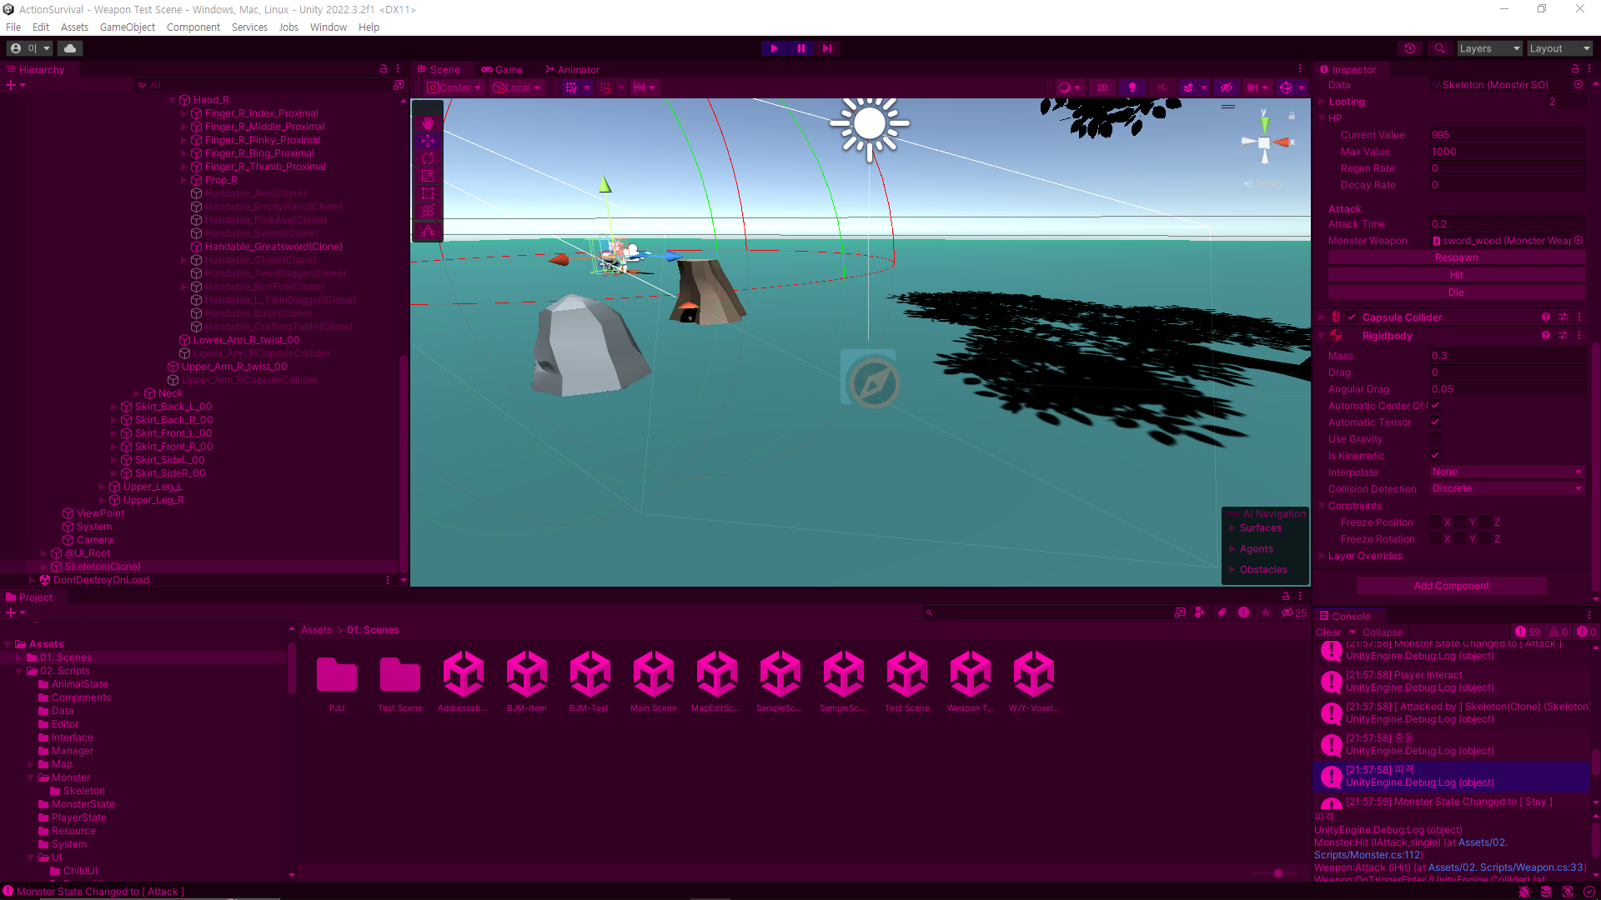Click the Pause button
This screenshot has height=900, width=1601.
(x=800, y=48)
